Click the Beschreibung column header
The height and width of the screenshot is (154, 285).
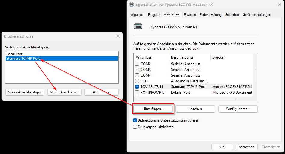pos(182,57)
